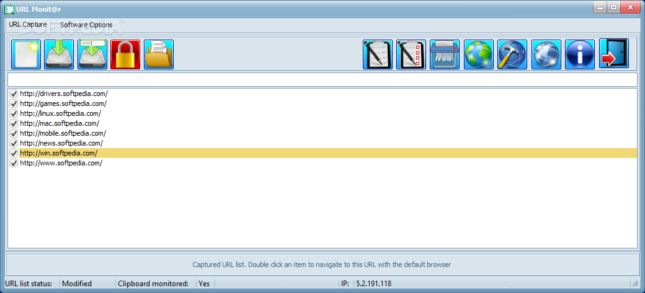Click the globe with hammer icon

512,55
